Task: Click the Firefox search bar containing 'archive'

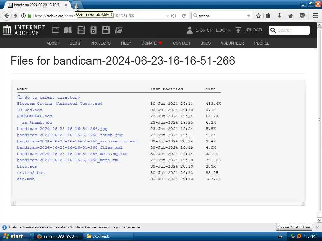Action: pyautogui.click(x=222, y=16)
